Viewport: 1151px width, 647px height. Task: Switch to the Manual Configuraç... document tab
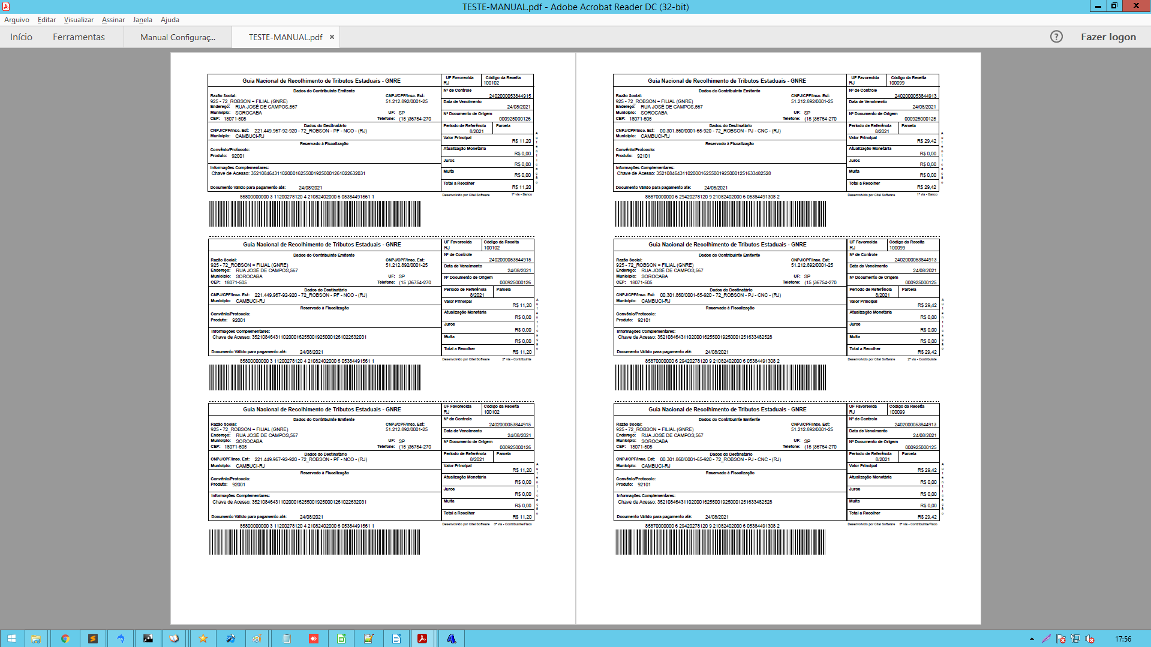[178, 37]
